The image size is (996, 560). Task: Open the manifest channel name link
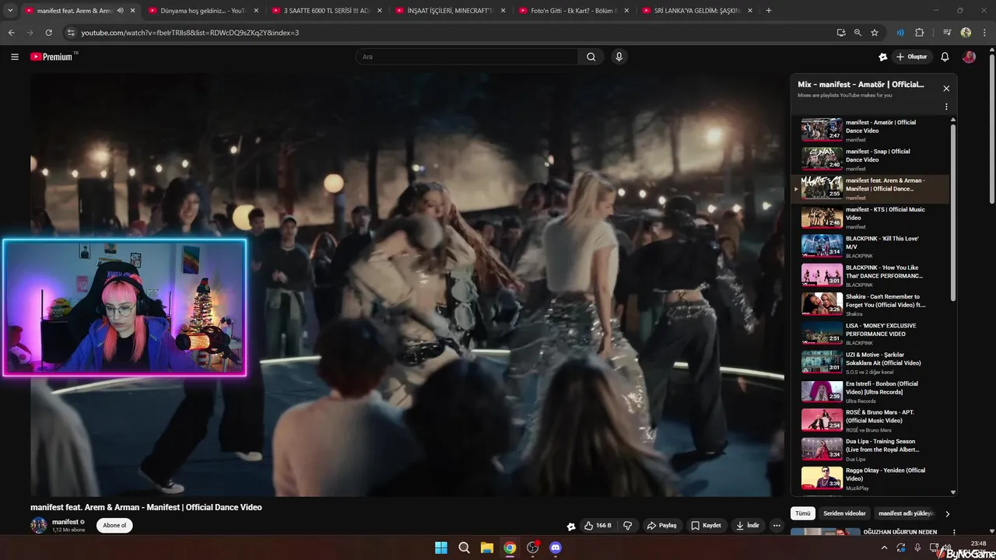pyautogui.click(x=65, y=522)
